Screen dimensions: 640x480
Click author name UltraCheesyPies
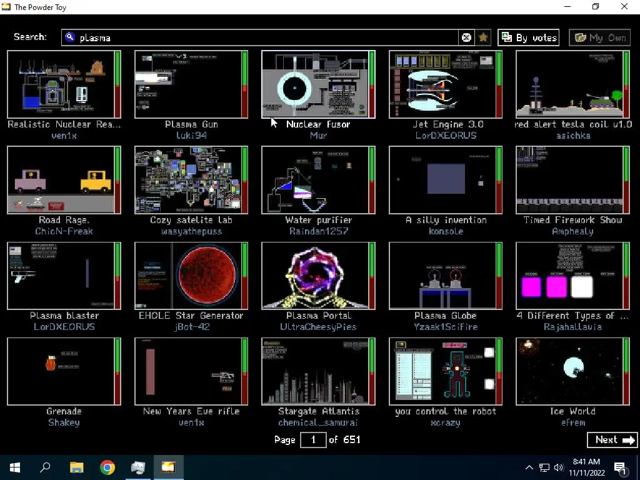[x=318, y=326]
